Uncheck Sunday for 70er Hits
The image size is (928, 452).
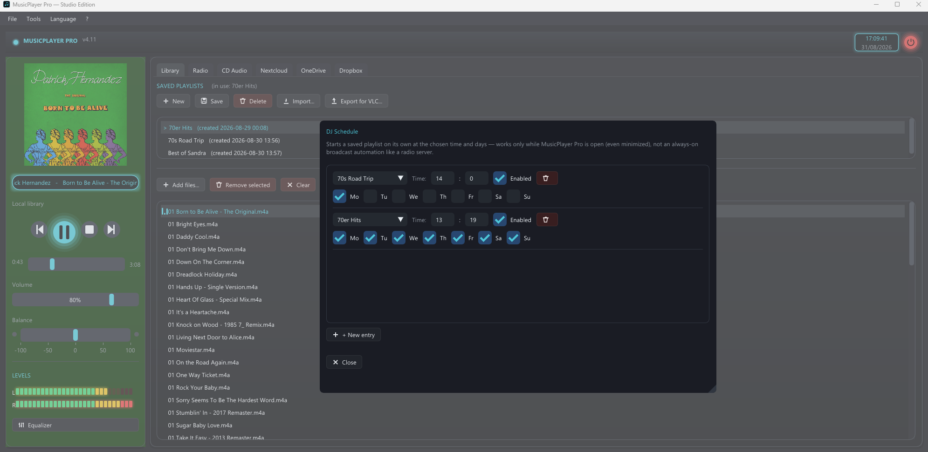click(513, 238)
